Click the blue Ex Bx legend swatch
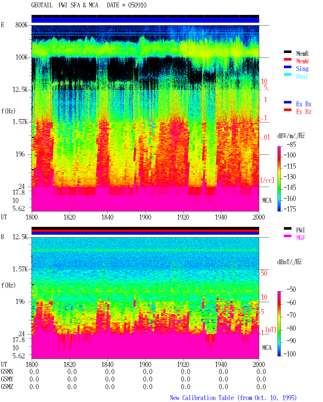 [288, 102]
